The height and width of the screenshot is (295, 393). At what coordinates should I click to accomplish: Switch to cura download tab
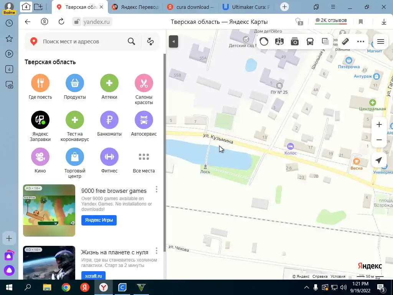click(x=192, y=7)
